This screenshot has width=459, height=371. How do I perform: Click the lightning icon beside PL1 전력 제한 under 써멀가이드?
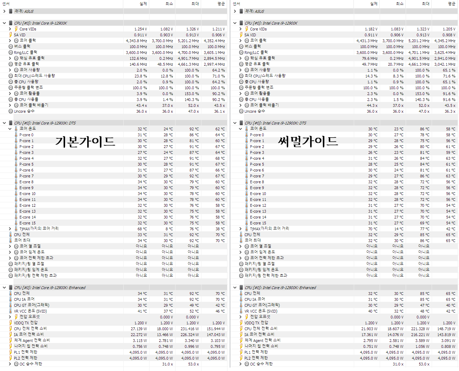pyautogui.click(x=241, y=352)
